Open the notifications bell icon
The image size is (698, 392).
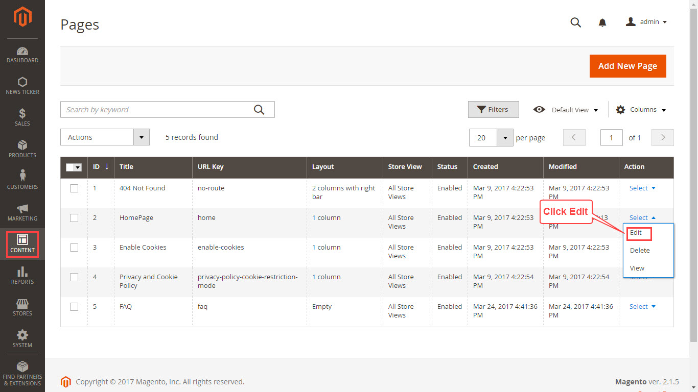tap(602, 22)
